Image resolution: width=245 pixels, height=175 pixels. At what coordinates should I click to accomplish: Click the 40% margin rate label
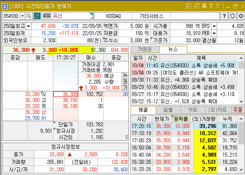click(x=47, y=16)
